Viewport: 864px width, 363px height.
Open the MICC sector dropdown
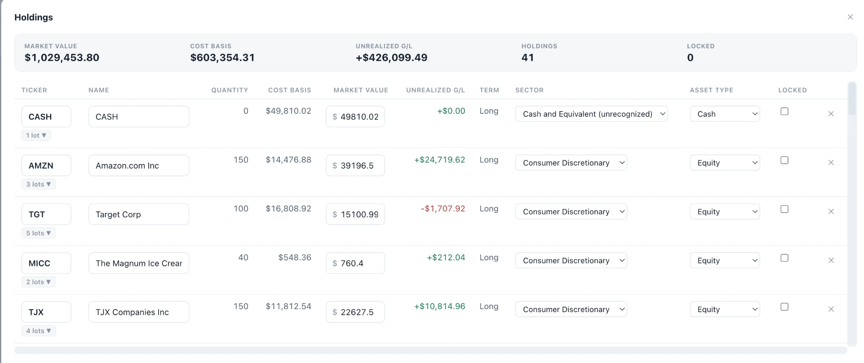(571, 260)
